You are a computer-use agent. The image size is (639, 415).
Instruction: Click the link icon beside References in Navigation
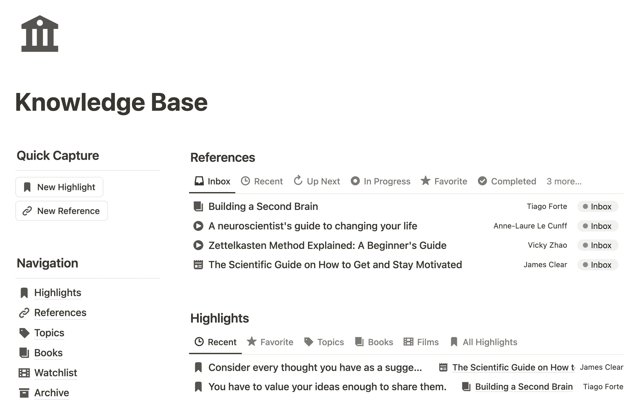point(24,312)
